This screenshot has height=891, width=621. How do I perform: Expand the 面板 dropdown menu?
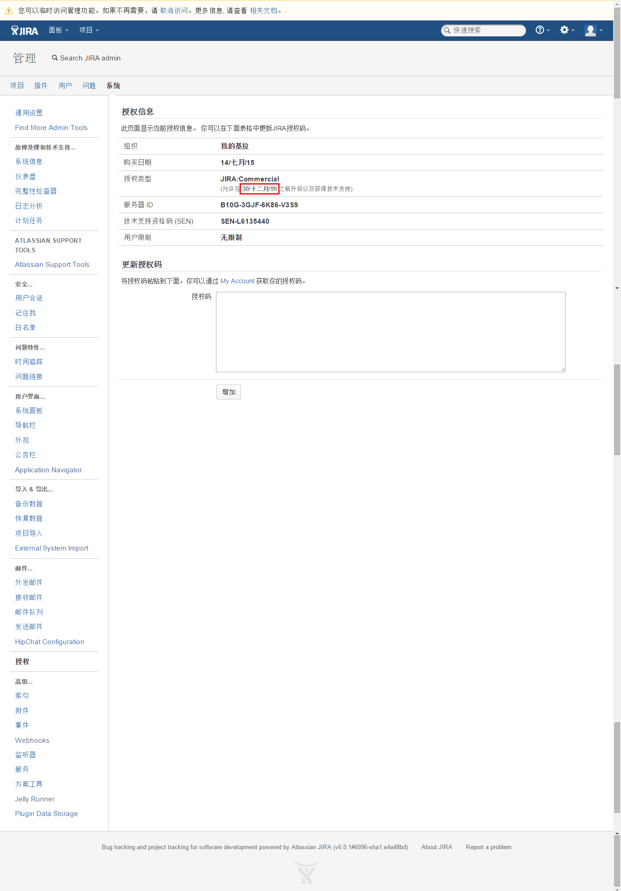tap(59, 30)
